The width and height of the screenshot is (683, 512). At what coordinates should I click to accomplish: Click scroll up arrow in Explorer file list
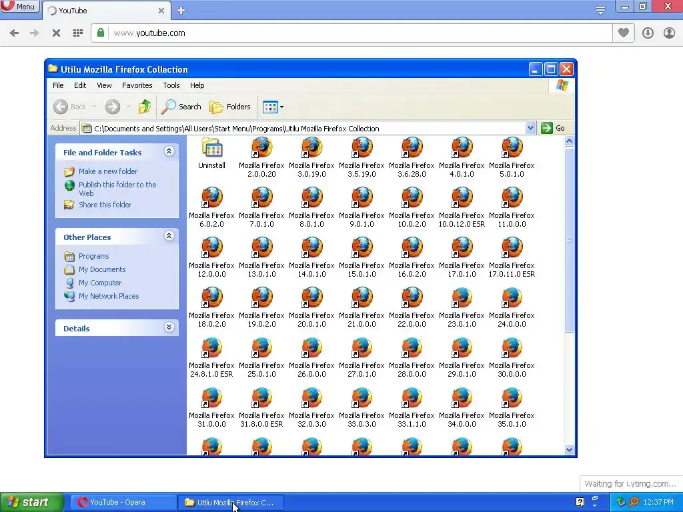pyautogui.click(x=569, y=141)
